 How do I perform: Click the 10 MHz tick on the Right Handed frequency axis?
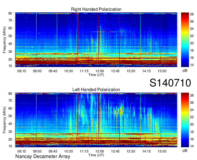[10, 66]
